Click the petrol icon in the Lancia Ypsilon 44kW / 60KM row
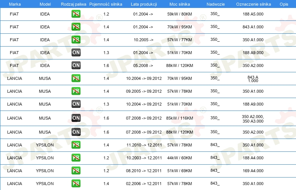The height and width of the screenshot is (190, 296). pos(76,158)
